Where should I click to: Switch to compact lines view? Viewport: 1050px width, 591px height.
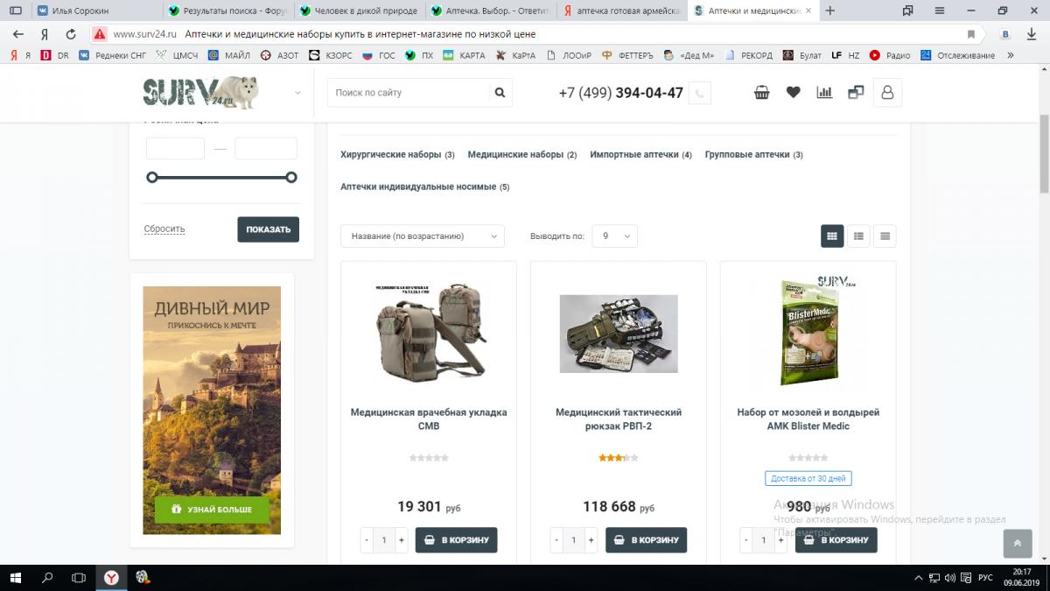[x=885, y=236]
